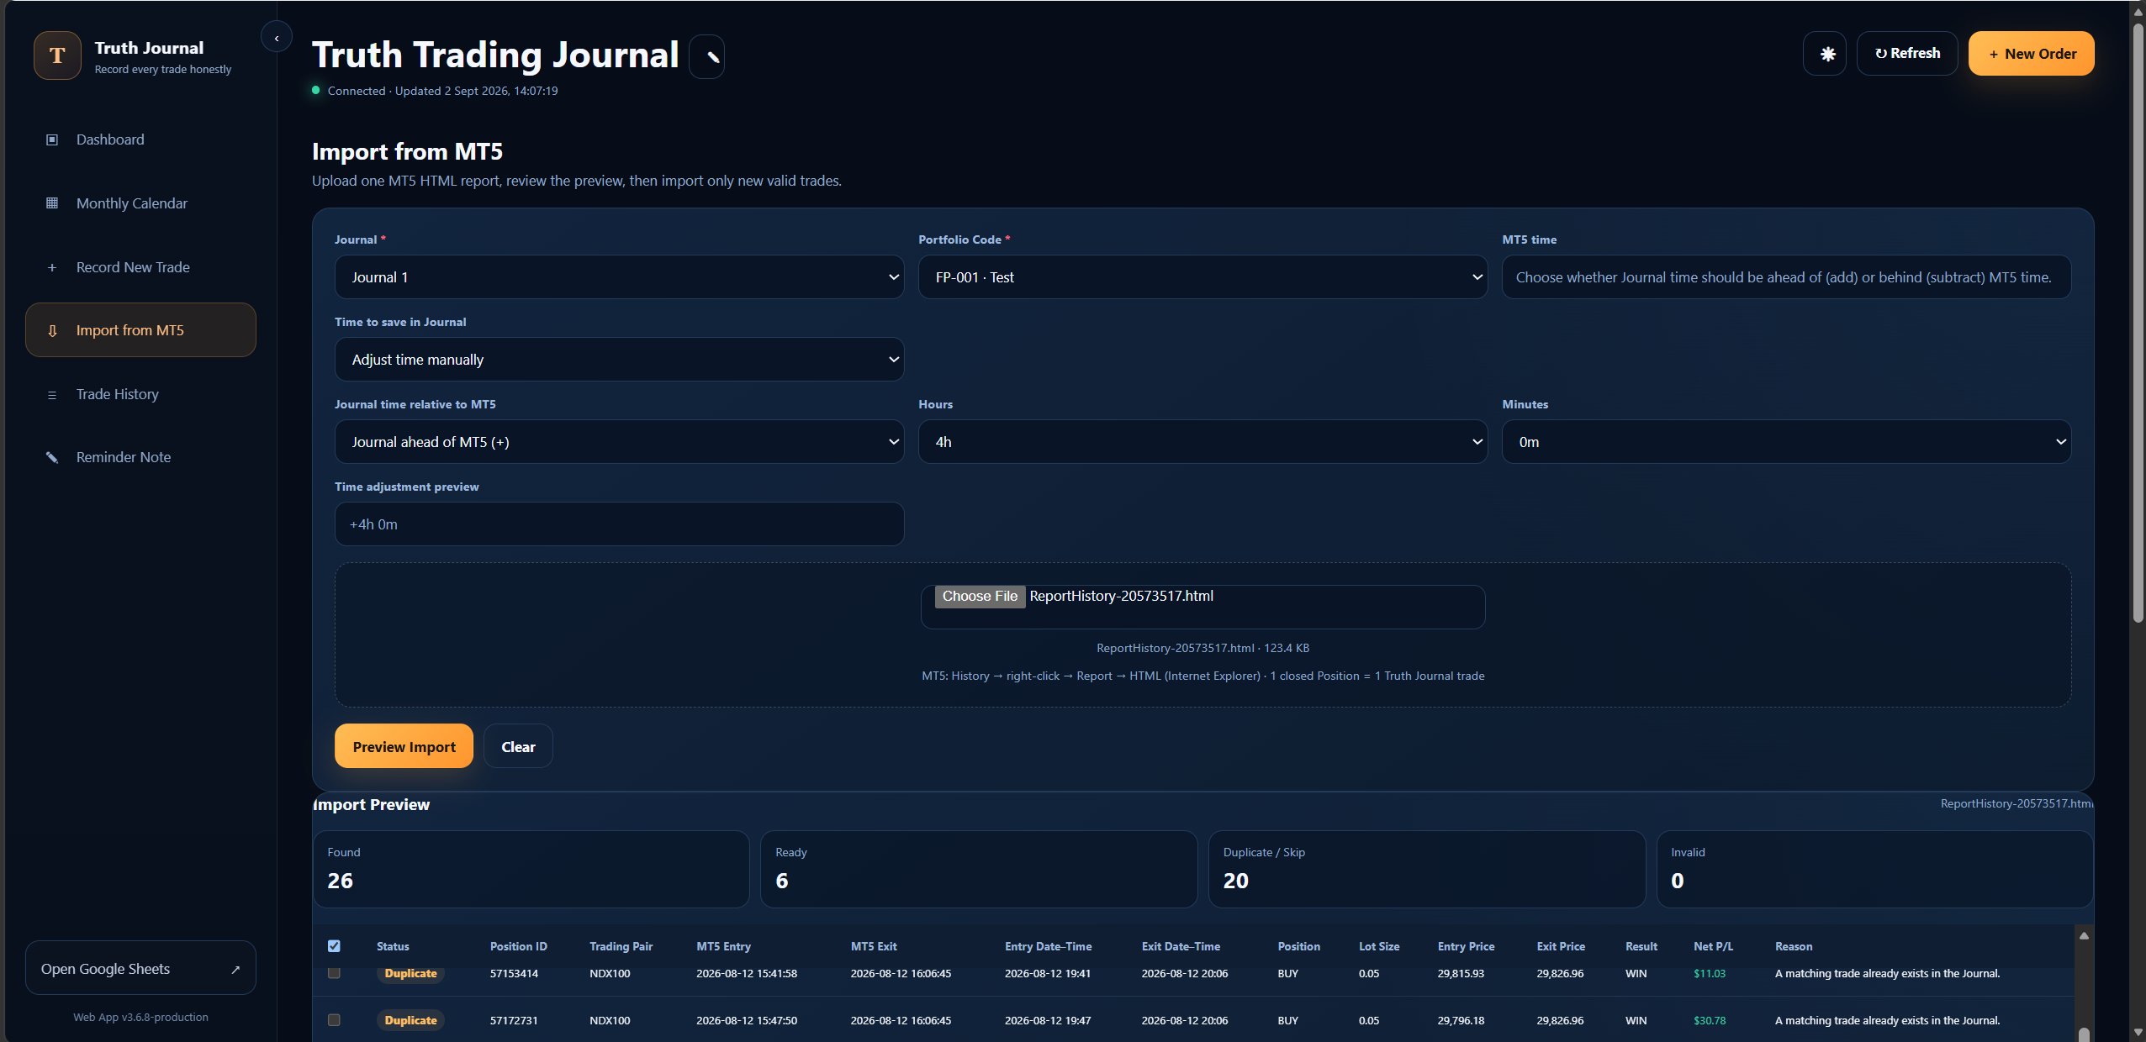Open the Time to save in Journal dropdown

click(619, 360)
